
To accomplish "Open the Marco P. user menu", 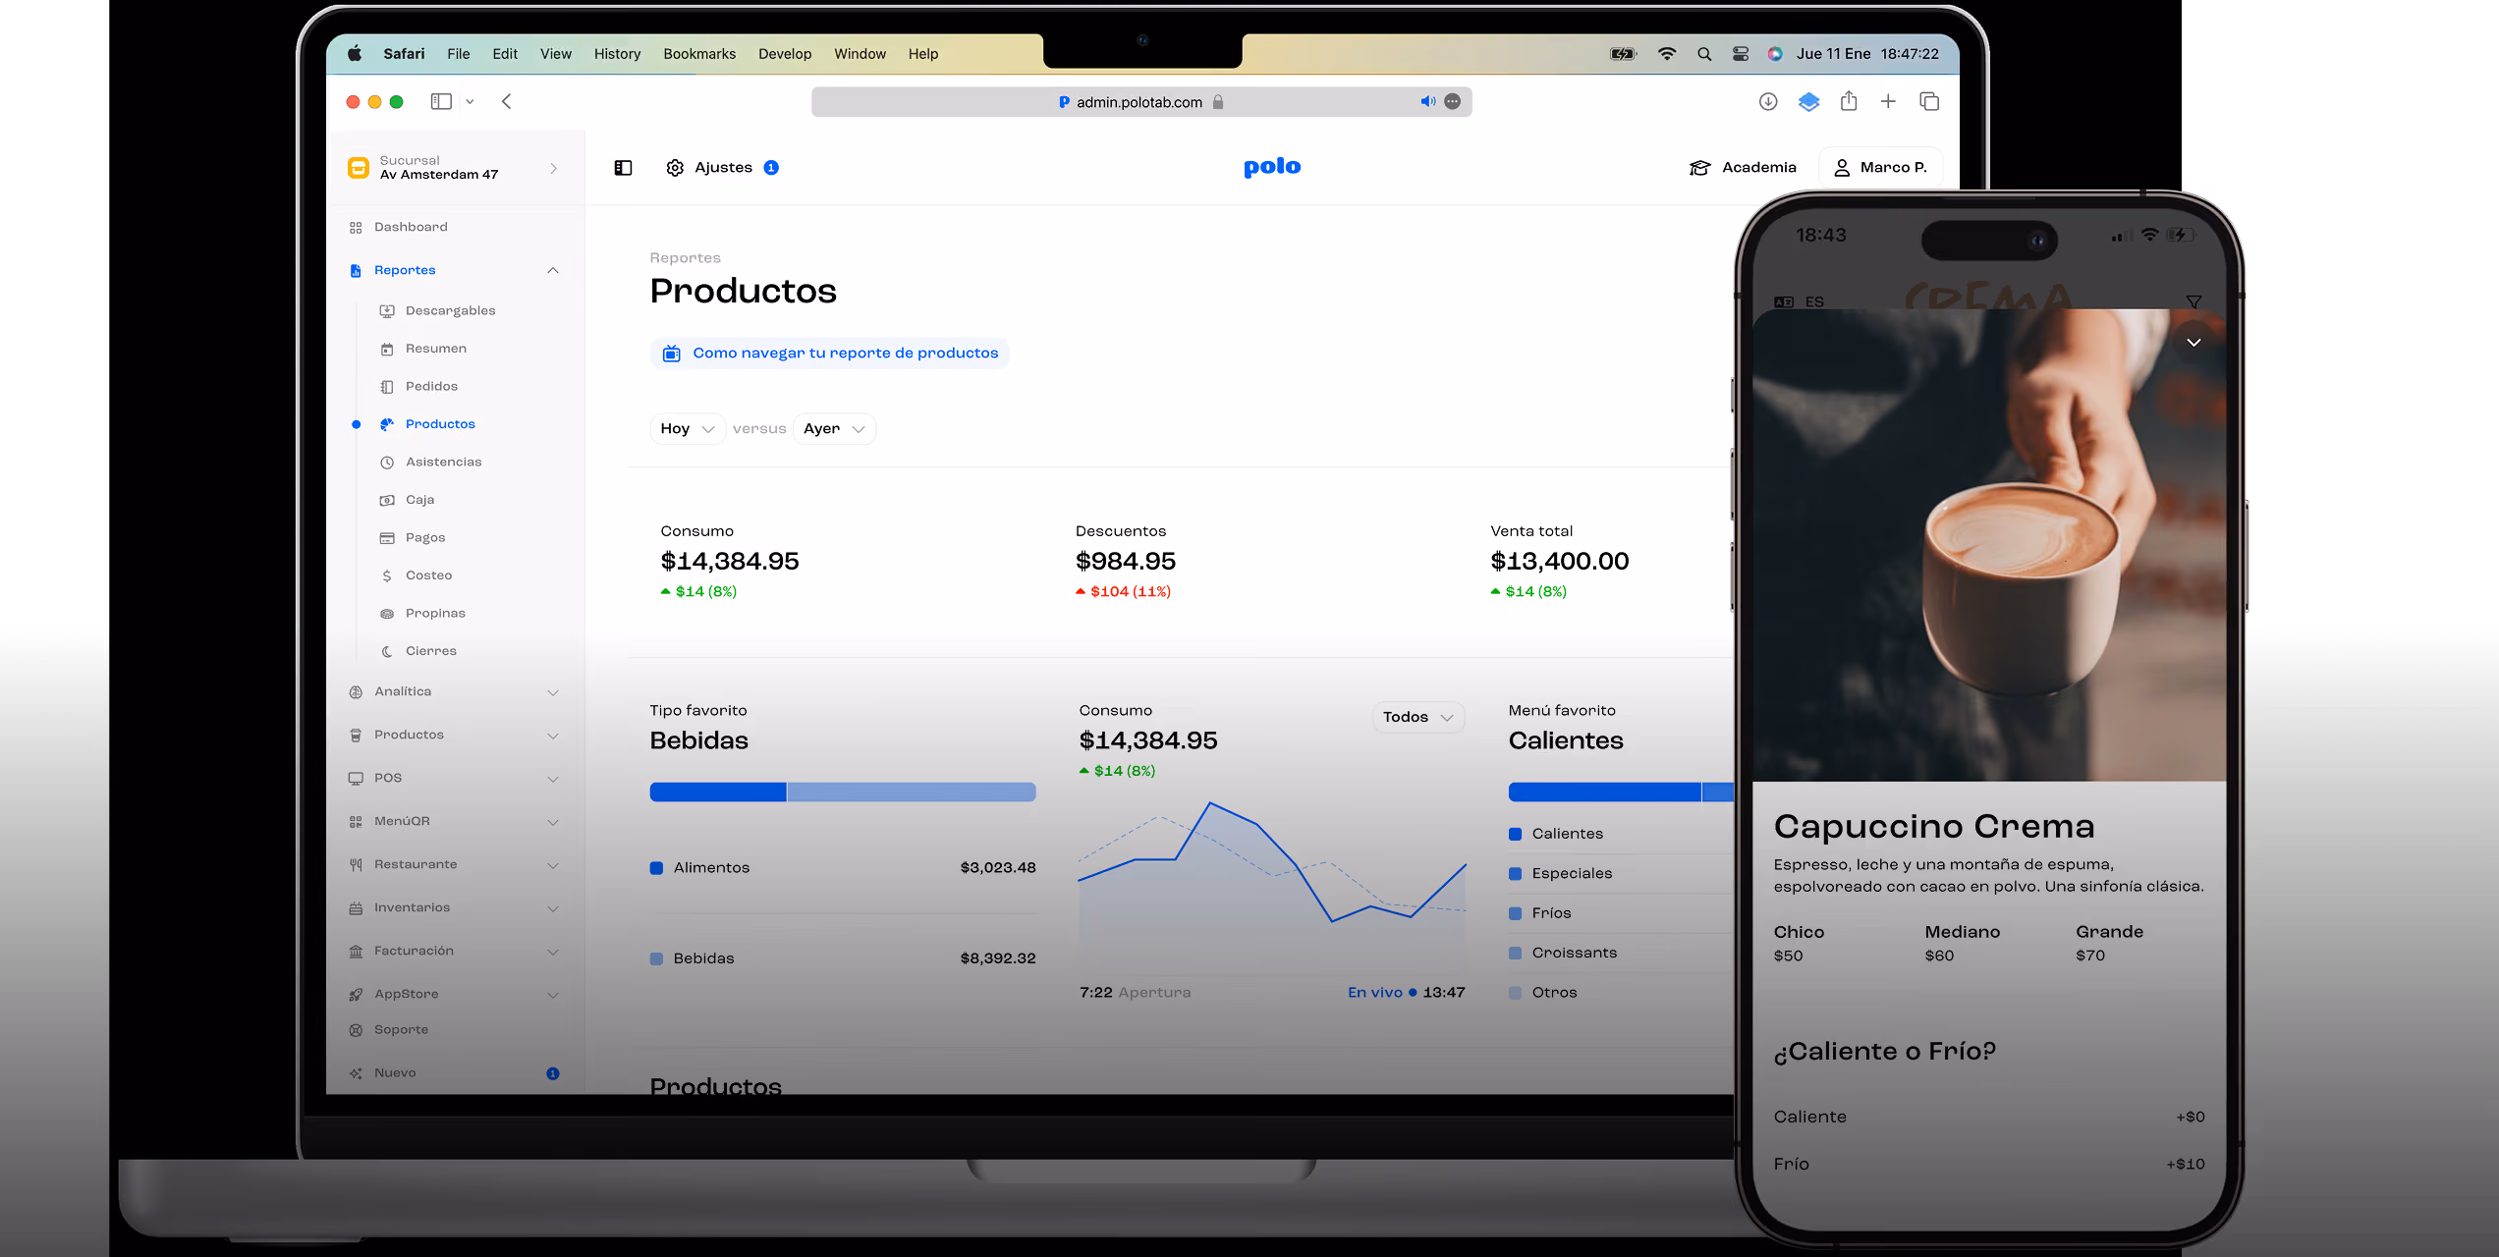I will [x=1880, y=168].
